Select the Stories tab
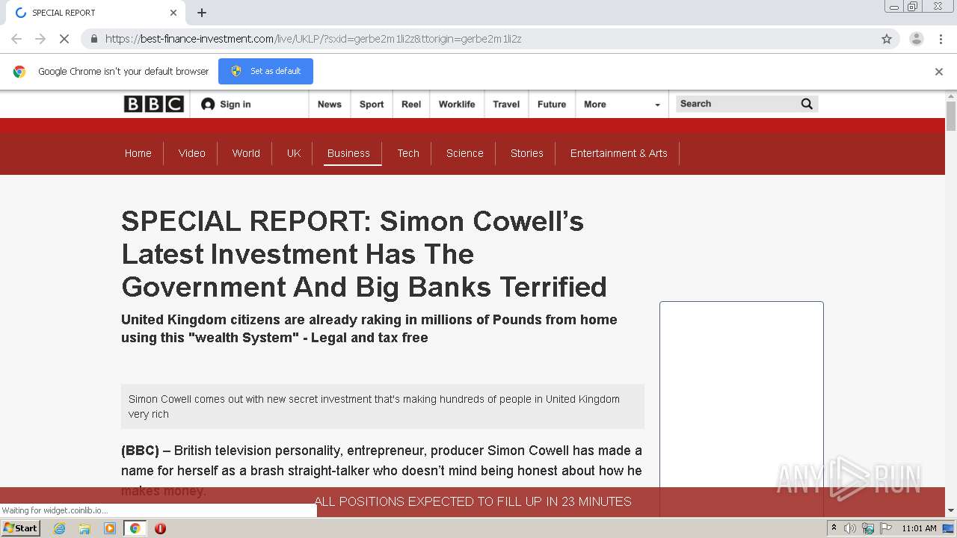Image resolution: width=957 pixels, height=538 pixels. point(527,153)
